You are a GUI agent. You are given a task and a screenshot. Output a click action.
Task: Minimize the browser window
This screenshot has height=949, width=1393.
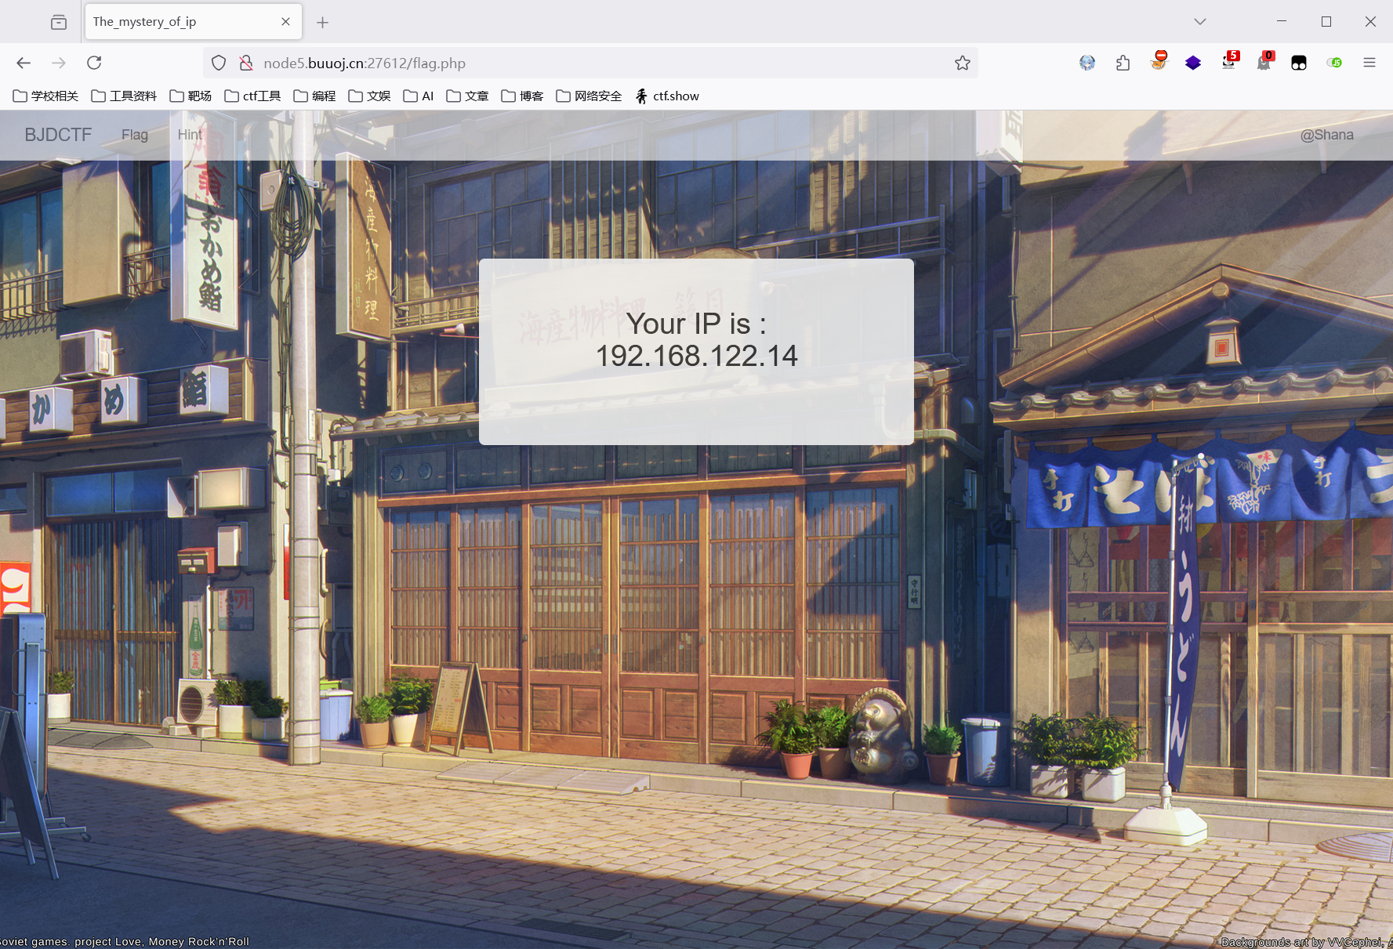coord(1282,22)
